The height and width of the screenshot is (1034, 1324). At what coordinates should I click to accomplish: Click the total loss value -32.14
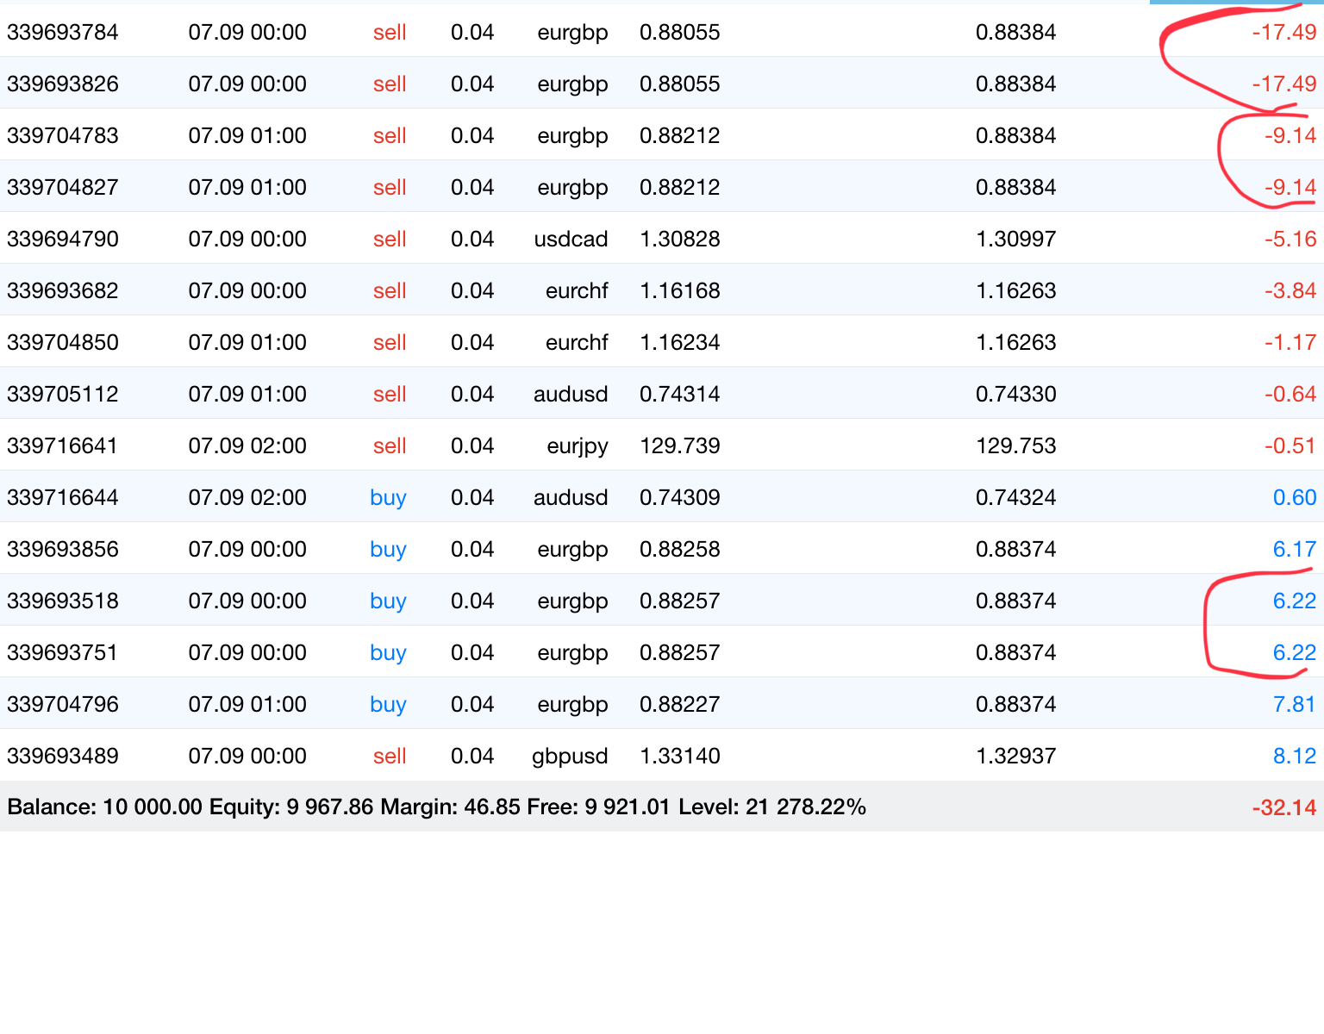tap(1283, 808)
